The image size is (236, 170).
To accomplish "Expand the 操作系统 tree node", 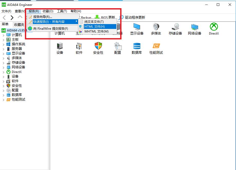I will click(3, 44).
